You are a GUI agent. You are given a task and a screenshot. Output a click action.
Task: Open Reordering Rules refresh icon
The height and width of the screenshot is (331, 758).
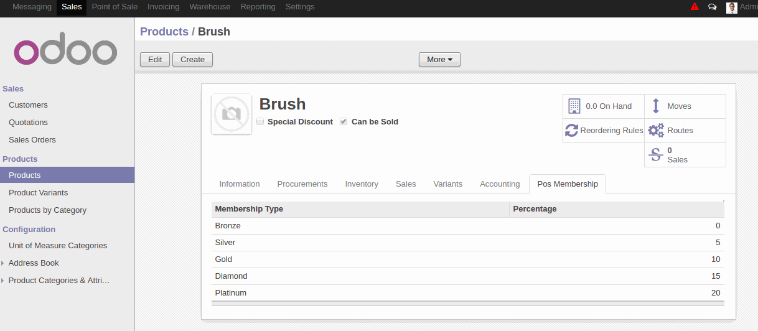pos(572,131)
